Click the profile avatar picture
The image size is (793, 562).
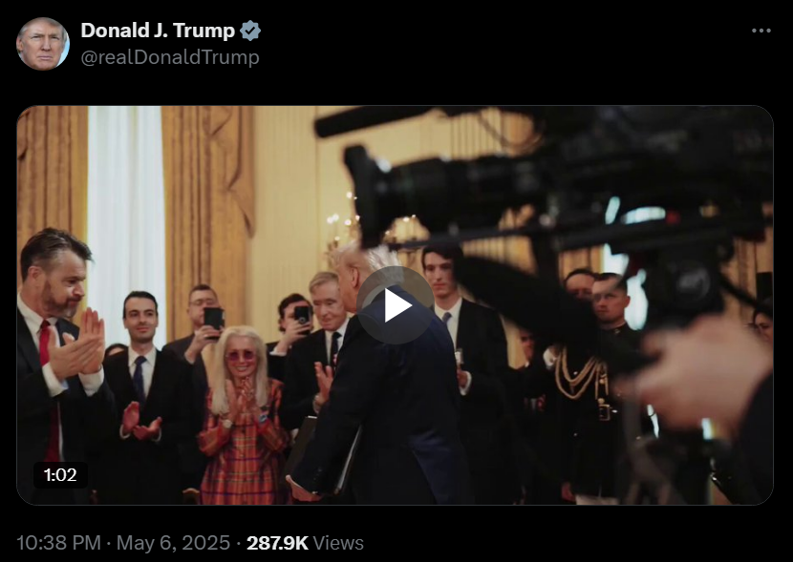(43, 44)
